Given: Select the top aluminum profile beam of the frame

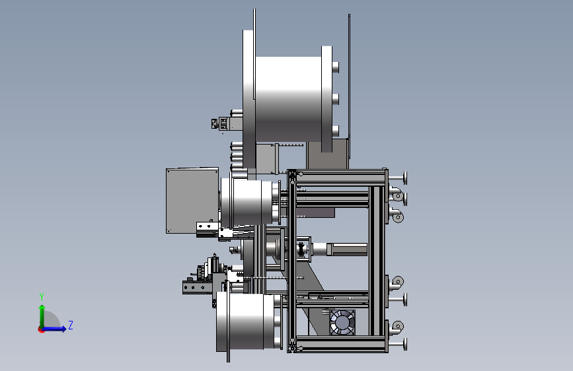Looking at the screenshot, I should [340, 177].
